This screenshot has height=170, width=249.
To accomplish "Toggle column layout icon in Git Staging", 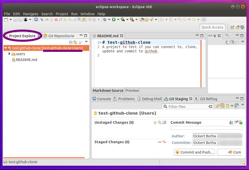I will click(237, 106).
